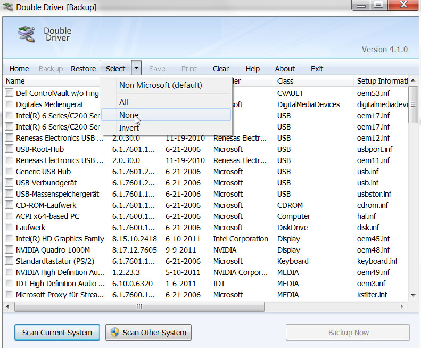
Task: Select the USB-Verbundgerät row name
Action: [x=46, y=183]
